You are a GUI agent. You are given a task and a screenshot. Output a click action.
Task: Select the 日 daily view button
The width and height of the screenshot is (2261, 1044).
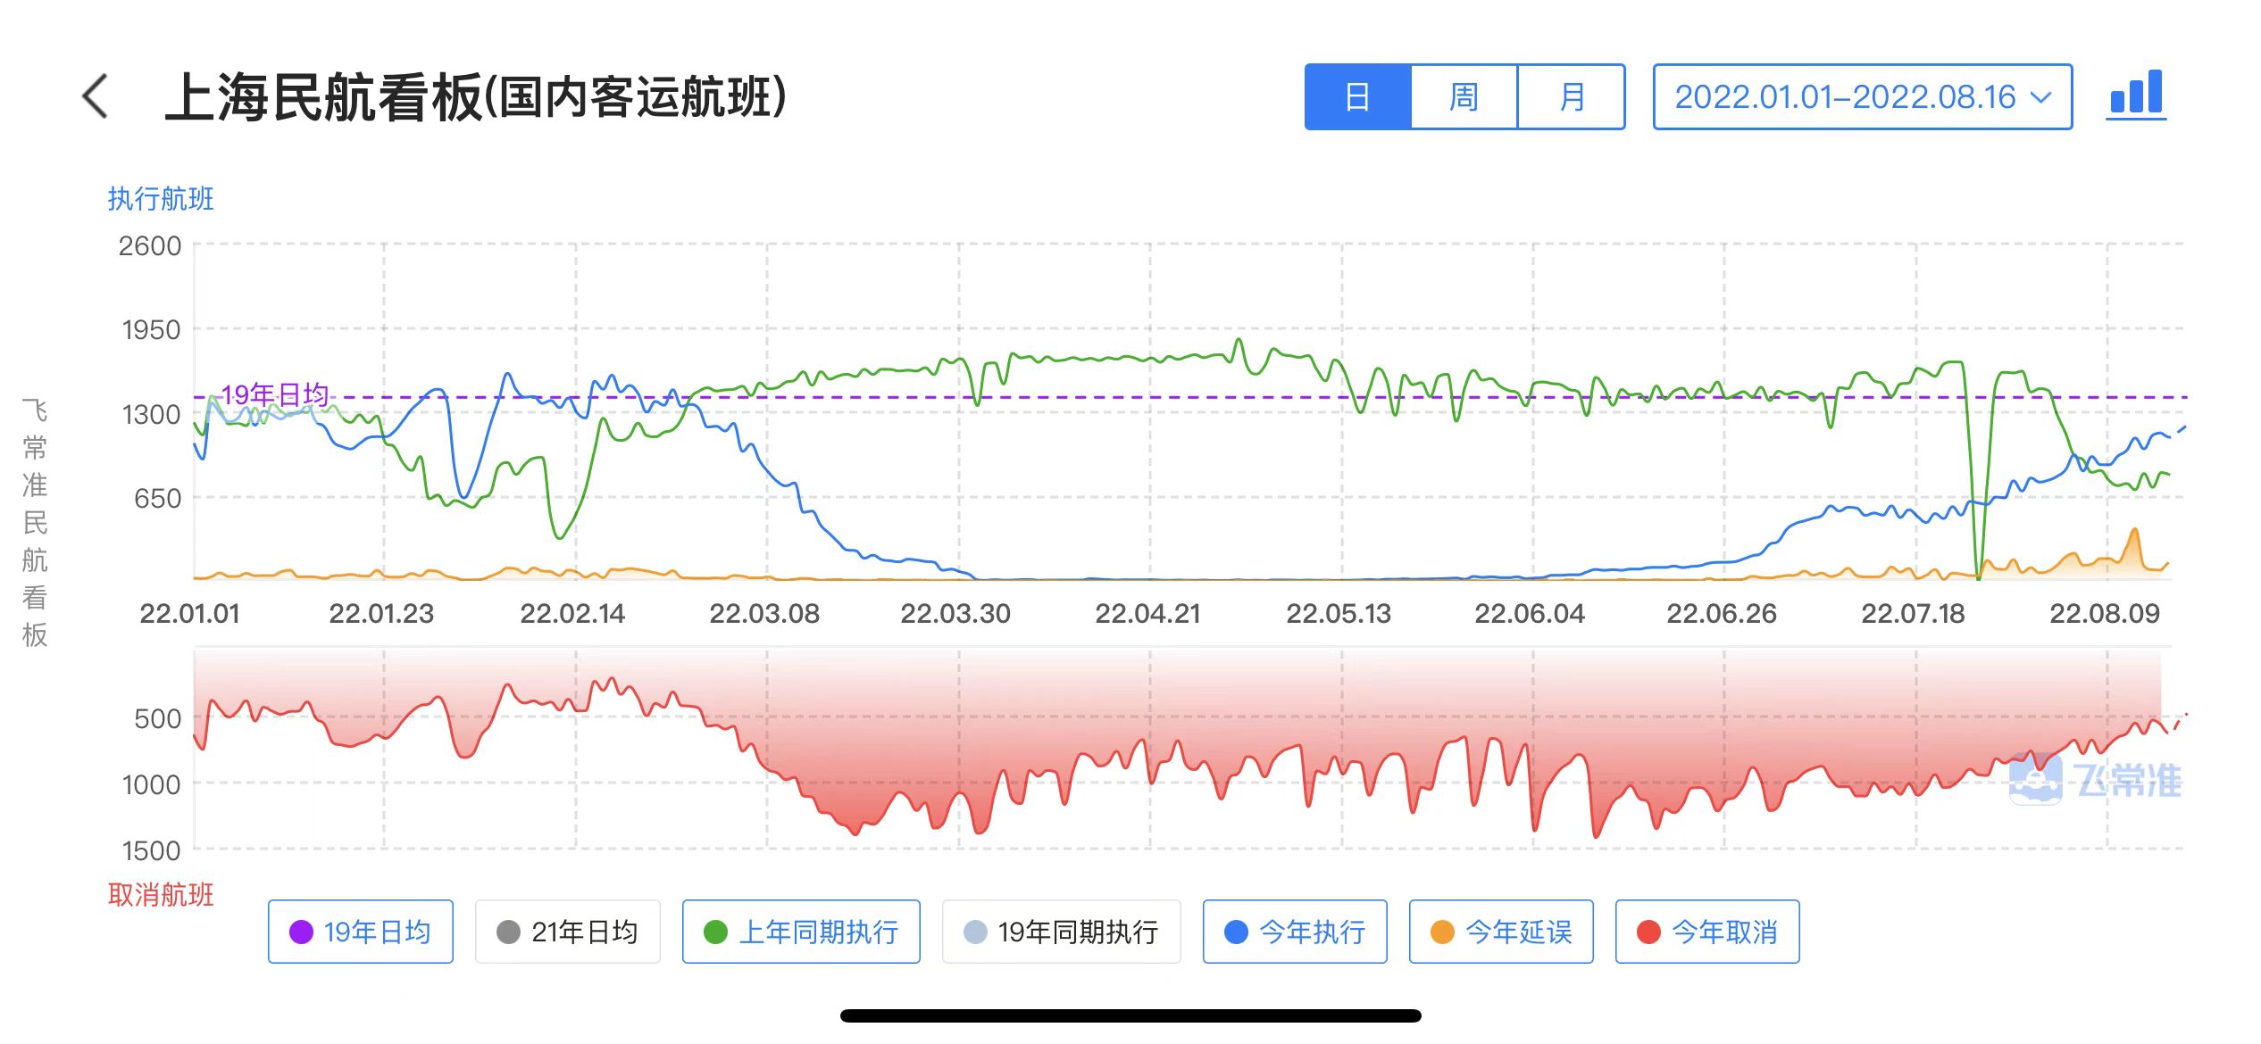point(1357,98)
